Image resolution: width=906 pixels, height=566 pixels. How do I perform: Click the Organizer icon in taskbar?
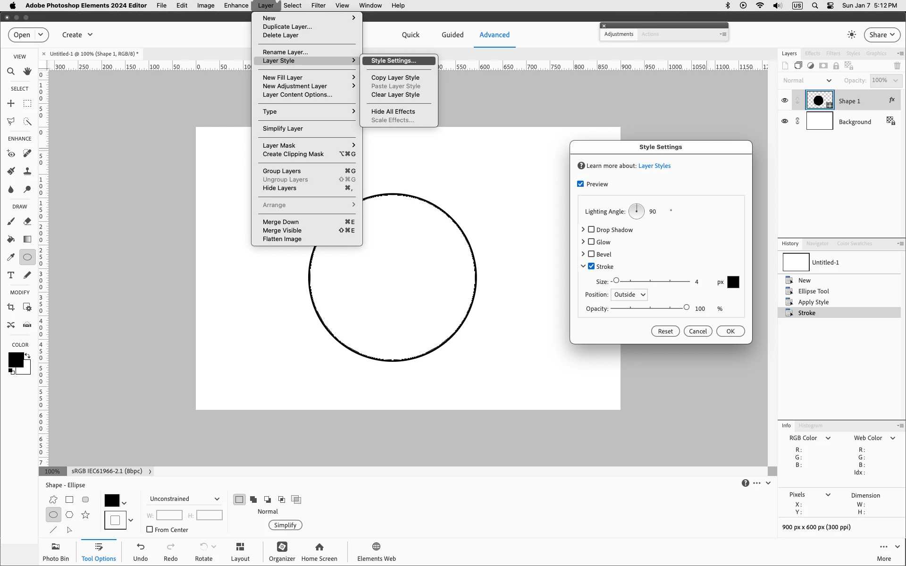[282, 551]
